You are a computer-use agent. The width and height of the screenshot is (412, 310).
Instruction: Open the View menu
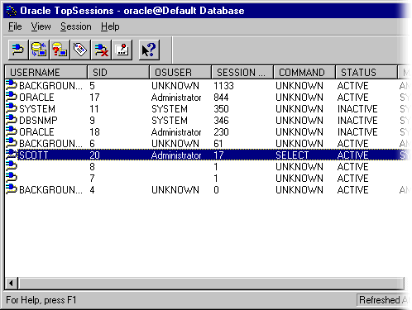[41, 26]
